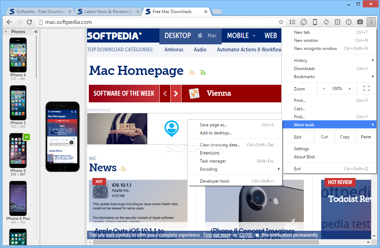Open the MOBILE dropdown in site header
Viewport: 380px width, 248px height.
241,36
